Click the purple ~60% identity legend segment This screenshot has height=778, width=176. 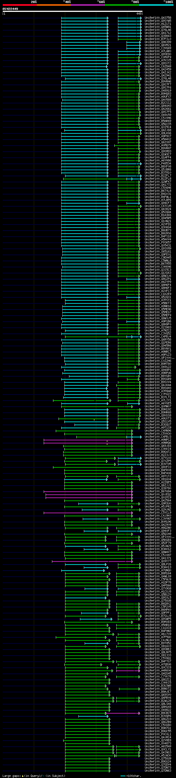pos(88,5)
